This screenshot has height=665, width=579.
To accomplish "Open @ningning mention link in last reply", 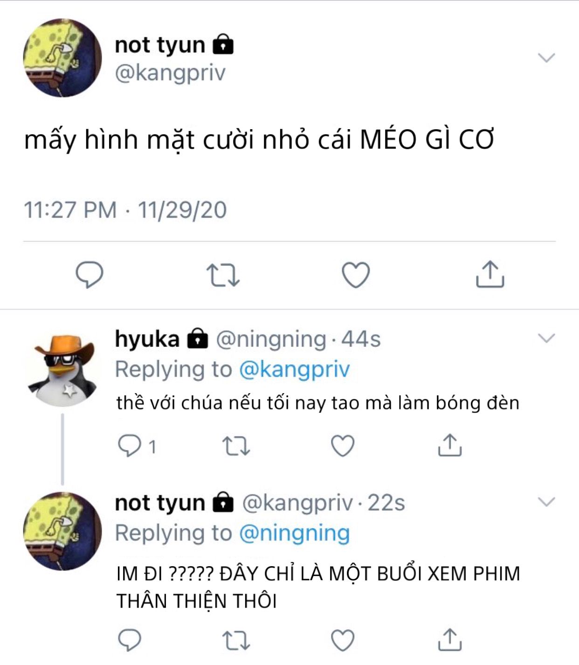I will pos(294,533).
